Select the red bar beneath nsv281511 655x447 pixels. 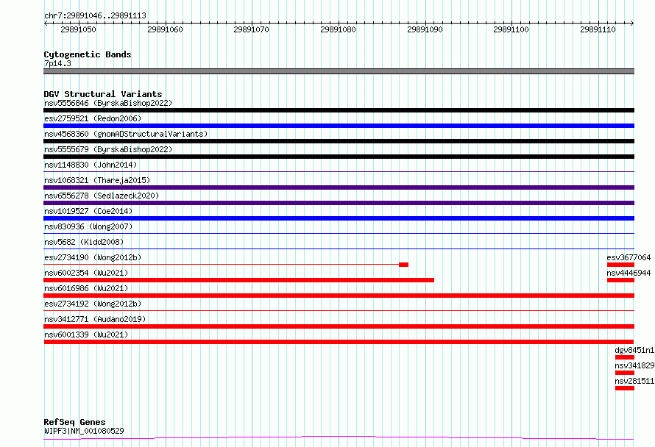625,388
